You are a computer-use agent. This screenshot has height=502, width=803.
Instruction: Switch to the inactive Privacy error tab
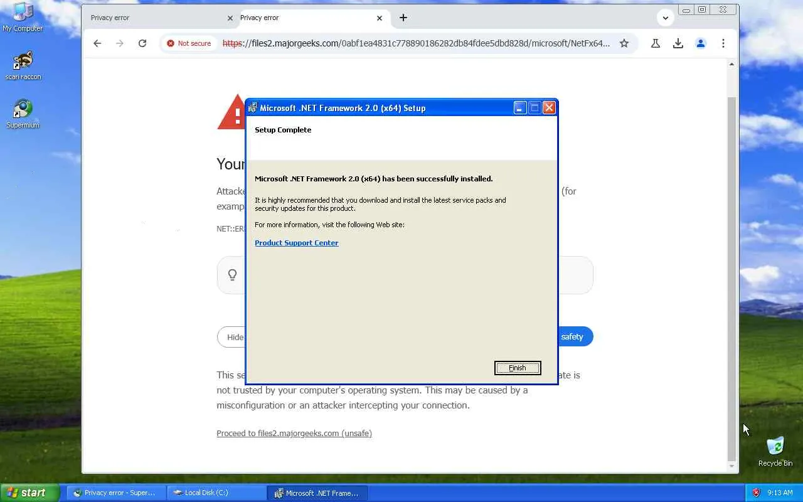[157, 18]
